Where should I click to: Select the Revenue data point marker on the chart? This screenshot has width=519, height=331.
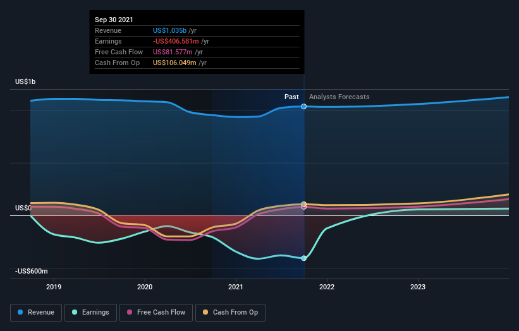304,107
